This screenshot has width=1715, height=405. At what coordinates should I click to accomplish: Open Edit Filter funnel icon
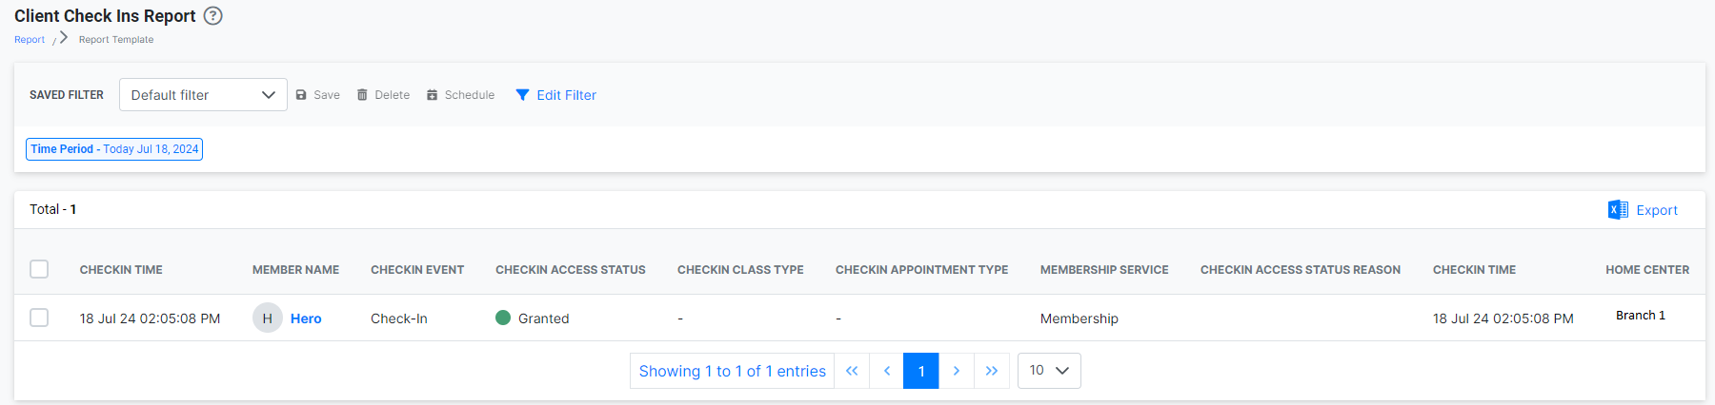(522, 95)
